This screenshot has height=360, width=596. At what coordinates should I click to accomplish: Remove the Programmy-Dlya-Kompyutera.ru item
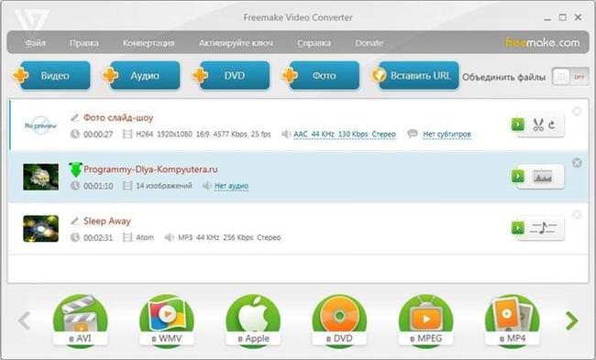tap(577, 163)
